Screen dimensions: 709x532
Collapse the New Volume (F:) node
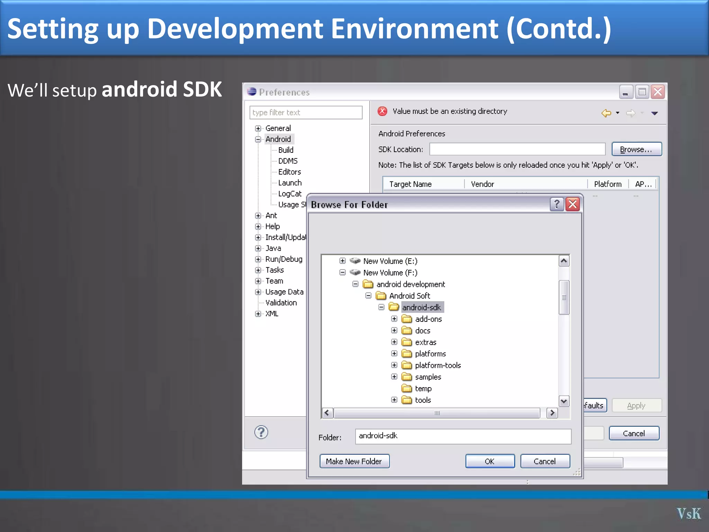pyautogui.click(x=342, y=272)
